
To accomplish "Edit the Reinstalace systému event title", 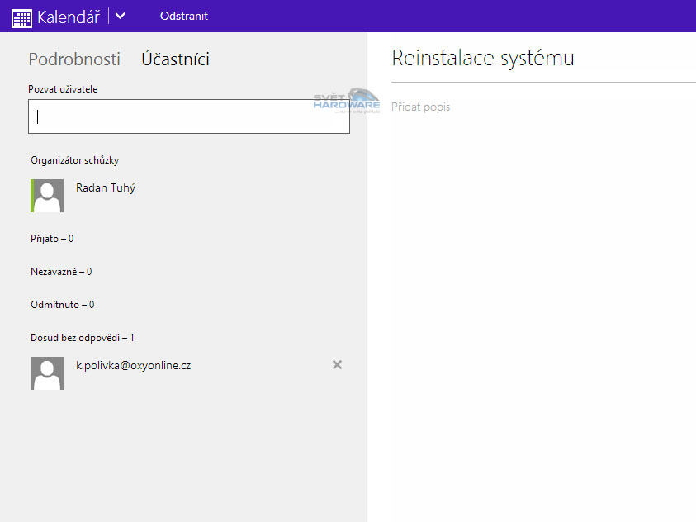I will [x=483, y=59].
